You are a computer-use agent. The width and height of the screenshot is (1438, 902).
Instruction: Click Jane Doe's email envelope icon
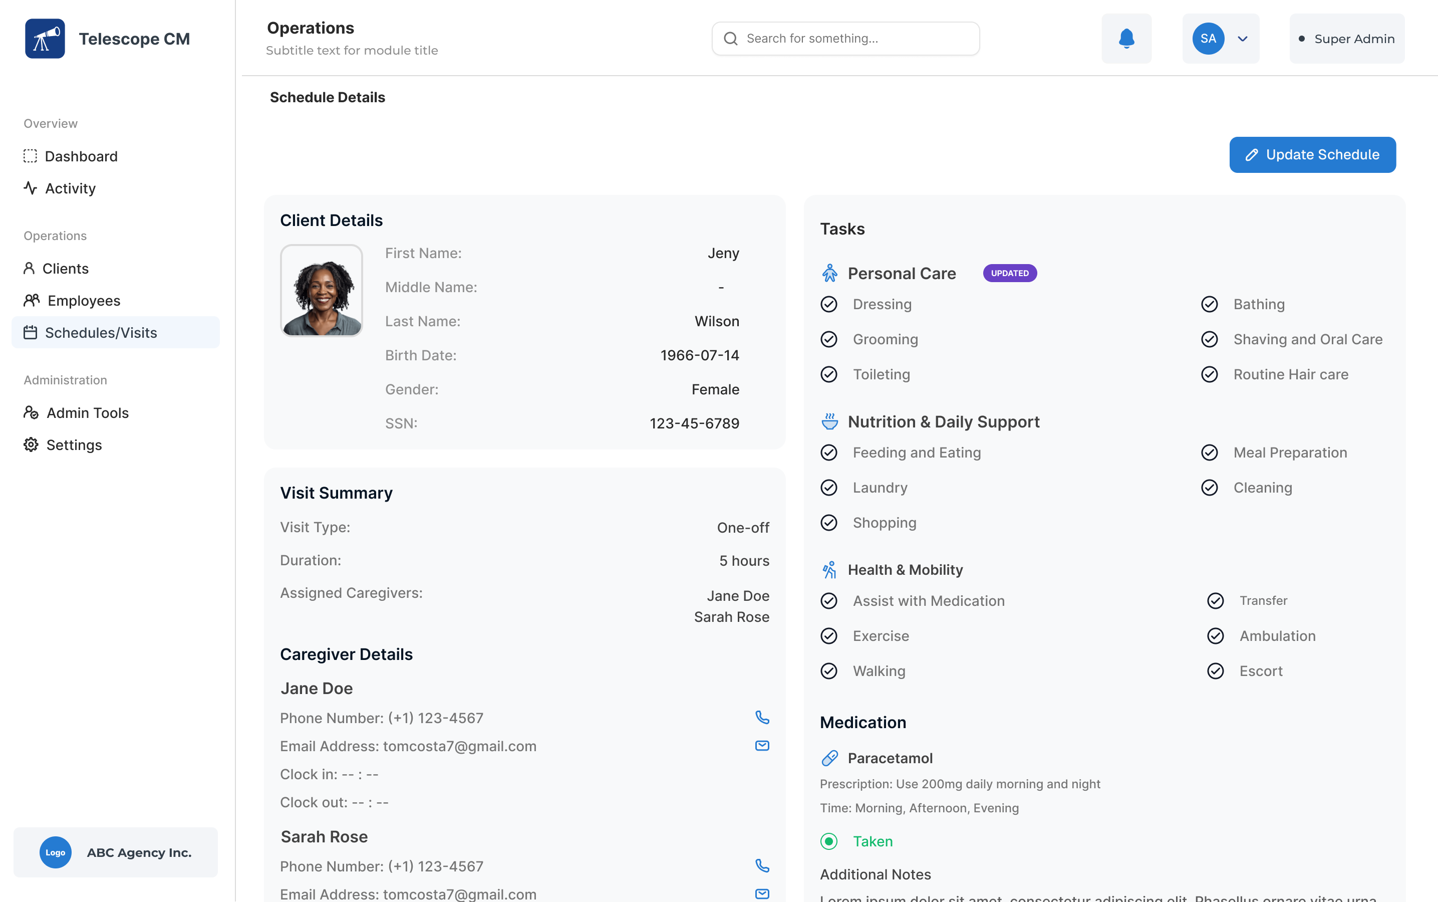pos(762,746)
